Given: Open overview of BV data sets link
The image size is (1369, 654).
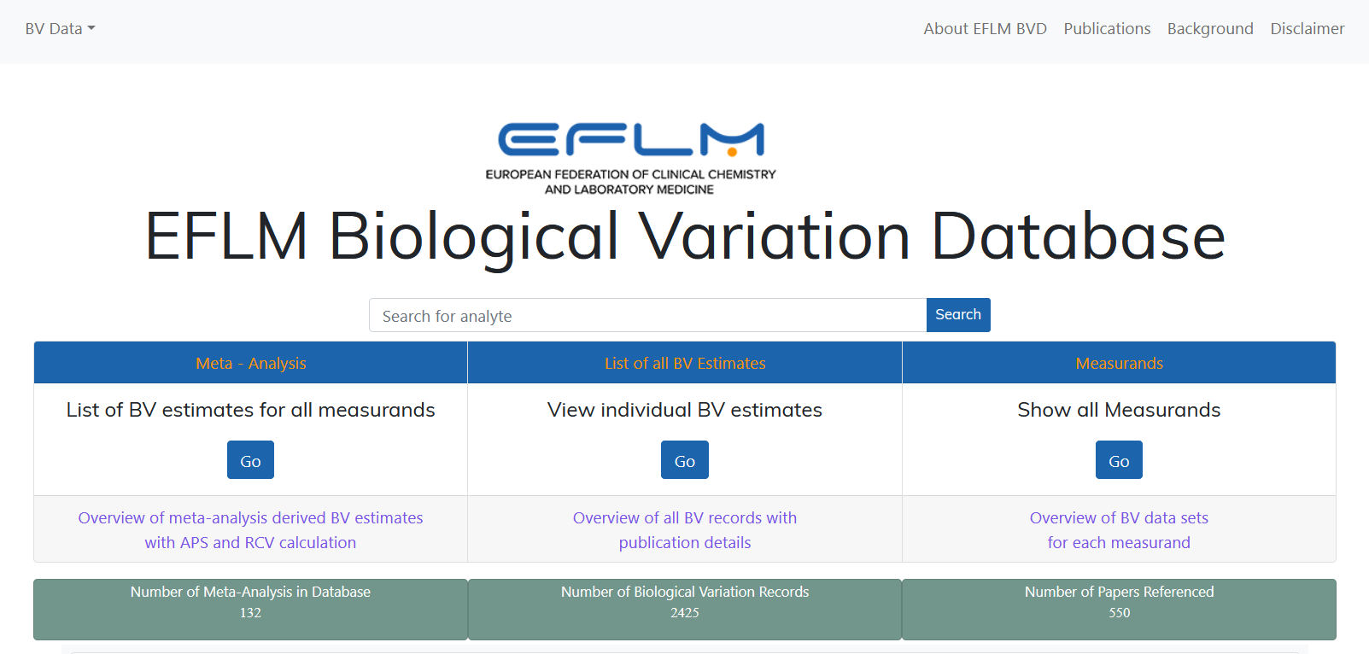Looking at the screenshot, I should coord(1119,530).
